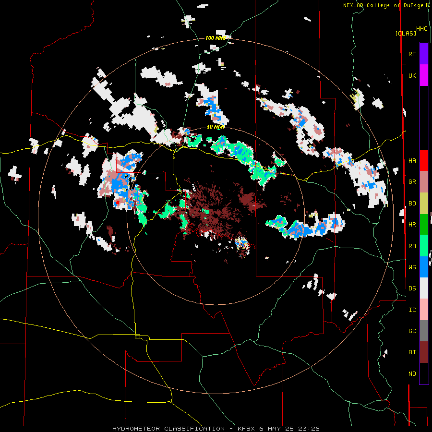Click the light pink IC ice crystals swatch
The height and width of the screenshot is (432, 432).
pos(424,310)
